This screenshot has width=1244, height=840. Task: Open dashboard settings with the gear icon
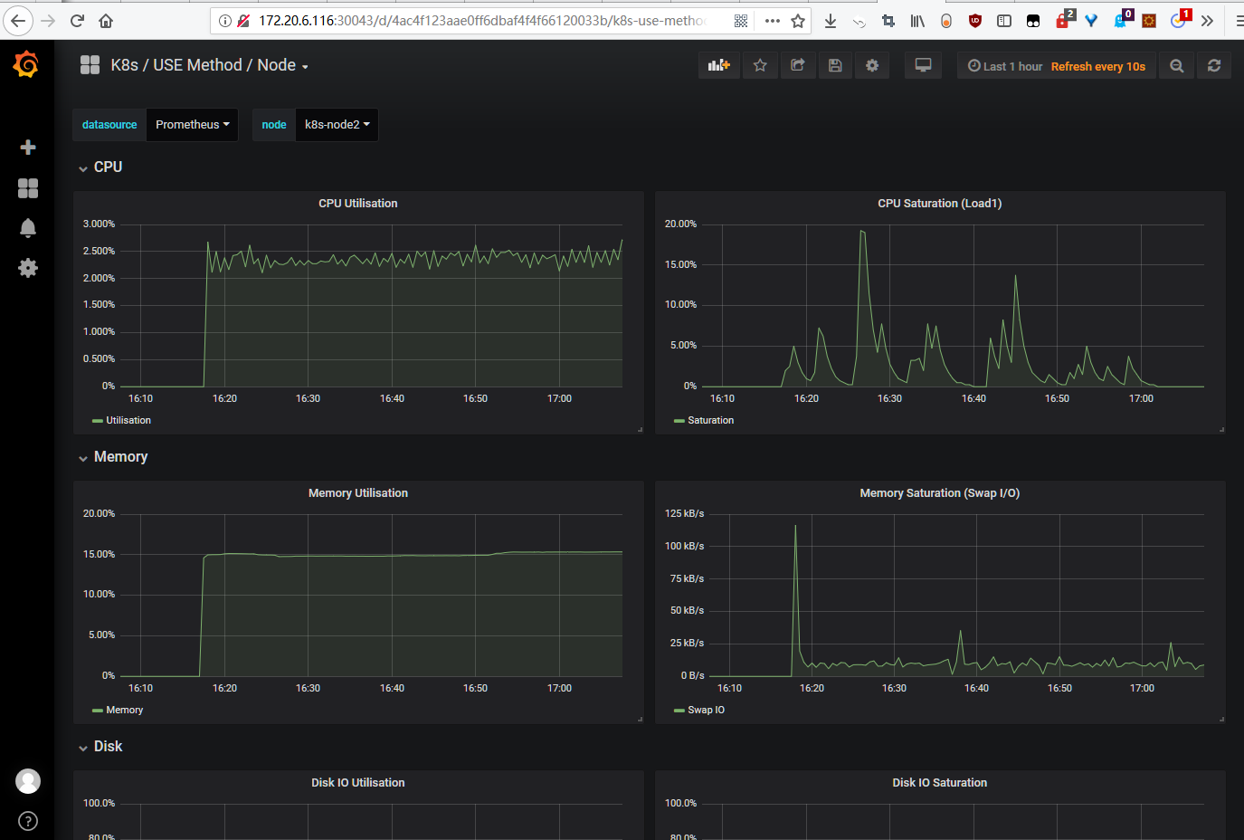pos(872,65)
